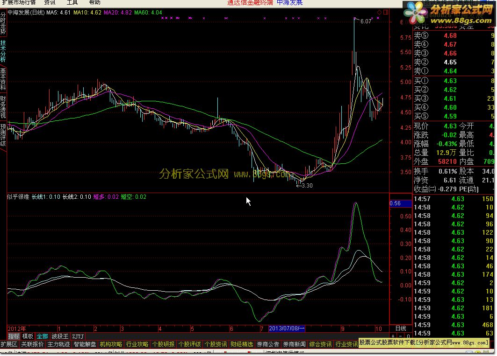Screen dimensions: 497x356
Task: Click the 外盘 58210 value
Action: pos(447,161)
